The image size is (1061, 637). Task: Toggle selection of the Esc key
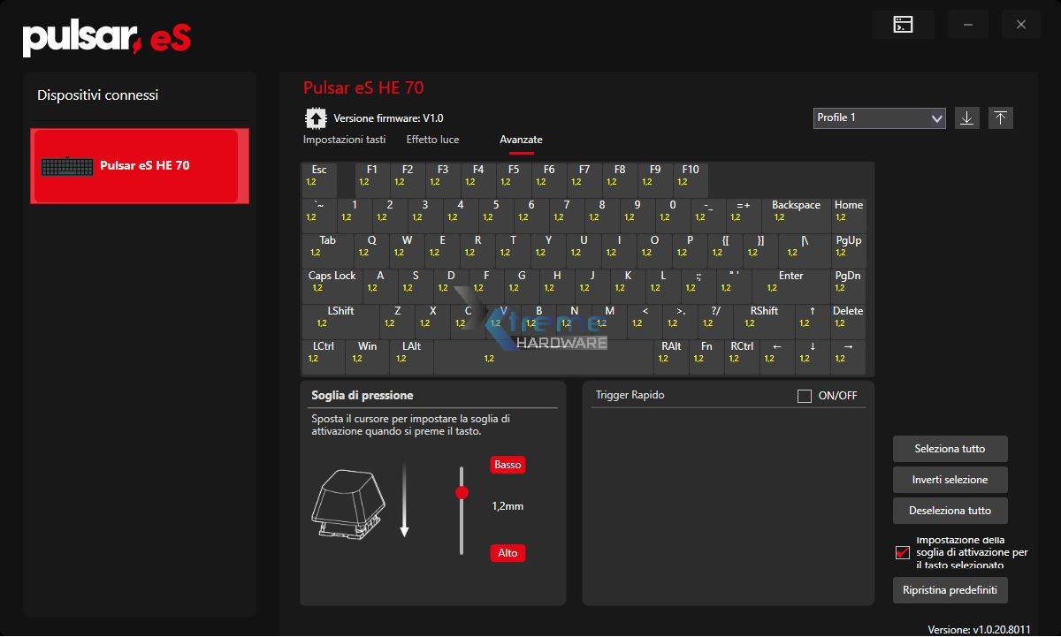pyautogui.click(x=318, y=178)
